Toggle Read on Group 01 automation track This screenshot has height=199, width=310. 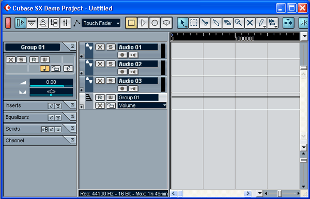point(100,97)
